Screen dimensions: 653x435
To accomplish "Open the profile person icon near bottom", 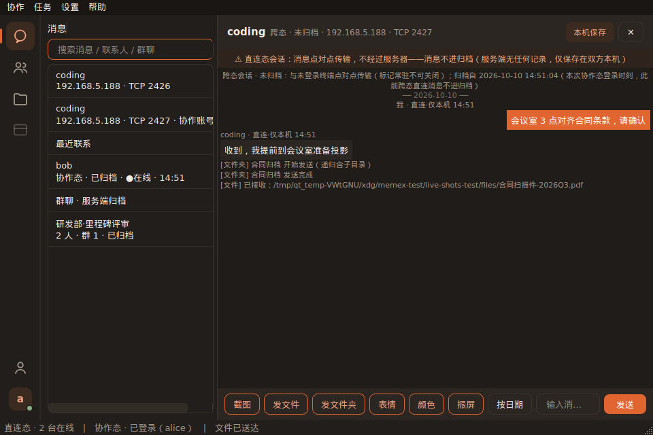I will pyautogui.click(x=20, y=368).
